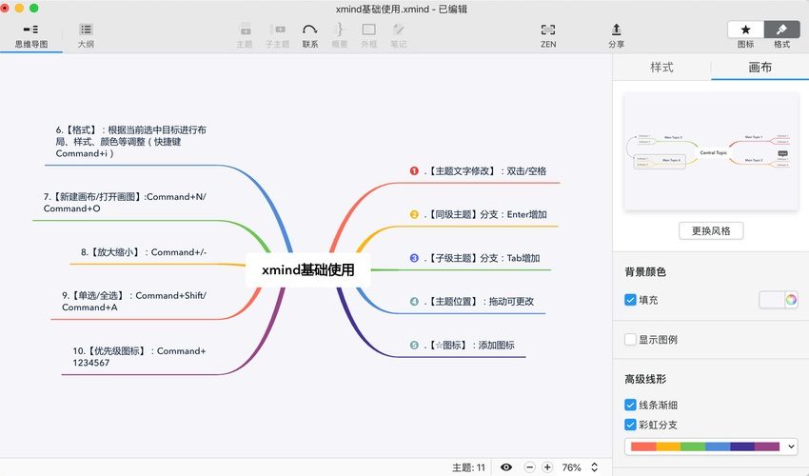Viewport: 809px width, 476px height.
Task: Enable the 显示图例 checkbox
Action: point(630,340)
